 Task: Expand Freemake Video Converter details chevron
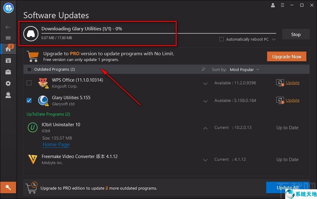click(205, 160)
